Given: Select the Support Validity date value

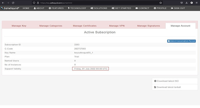Looking at the screenshot, I should click(x=91, y=69).
